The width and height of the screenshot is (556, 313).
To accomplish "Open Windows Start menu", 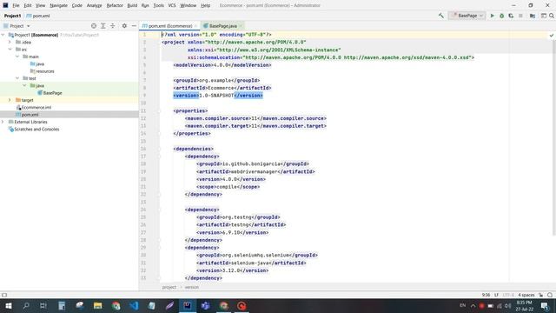I will (8, 305).
